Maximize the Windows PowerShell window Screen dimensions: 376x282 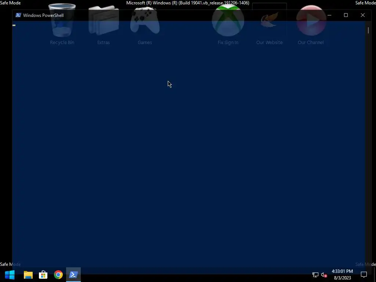(x=346, y=15)
